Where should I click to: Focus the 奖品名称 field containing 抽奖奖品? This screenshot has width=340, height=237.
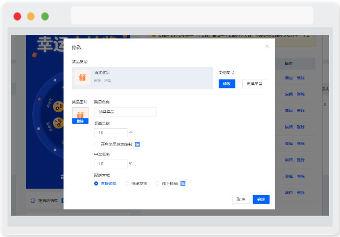tap(125, 112)
